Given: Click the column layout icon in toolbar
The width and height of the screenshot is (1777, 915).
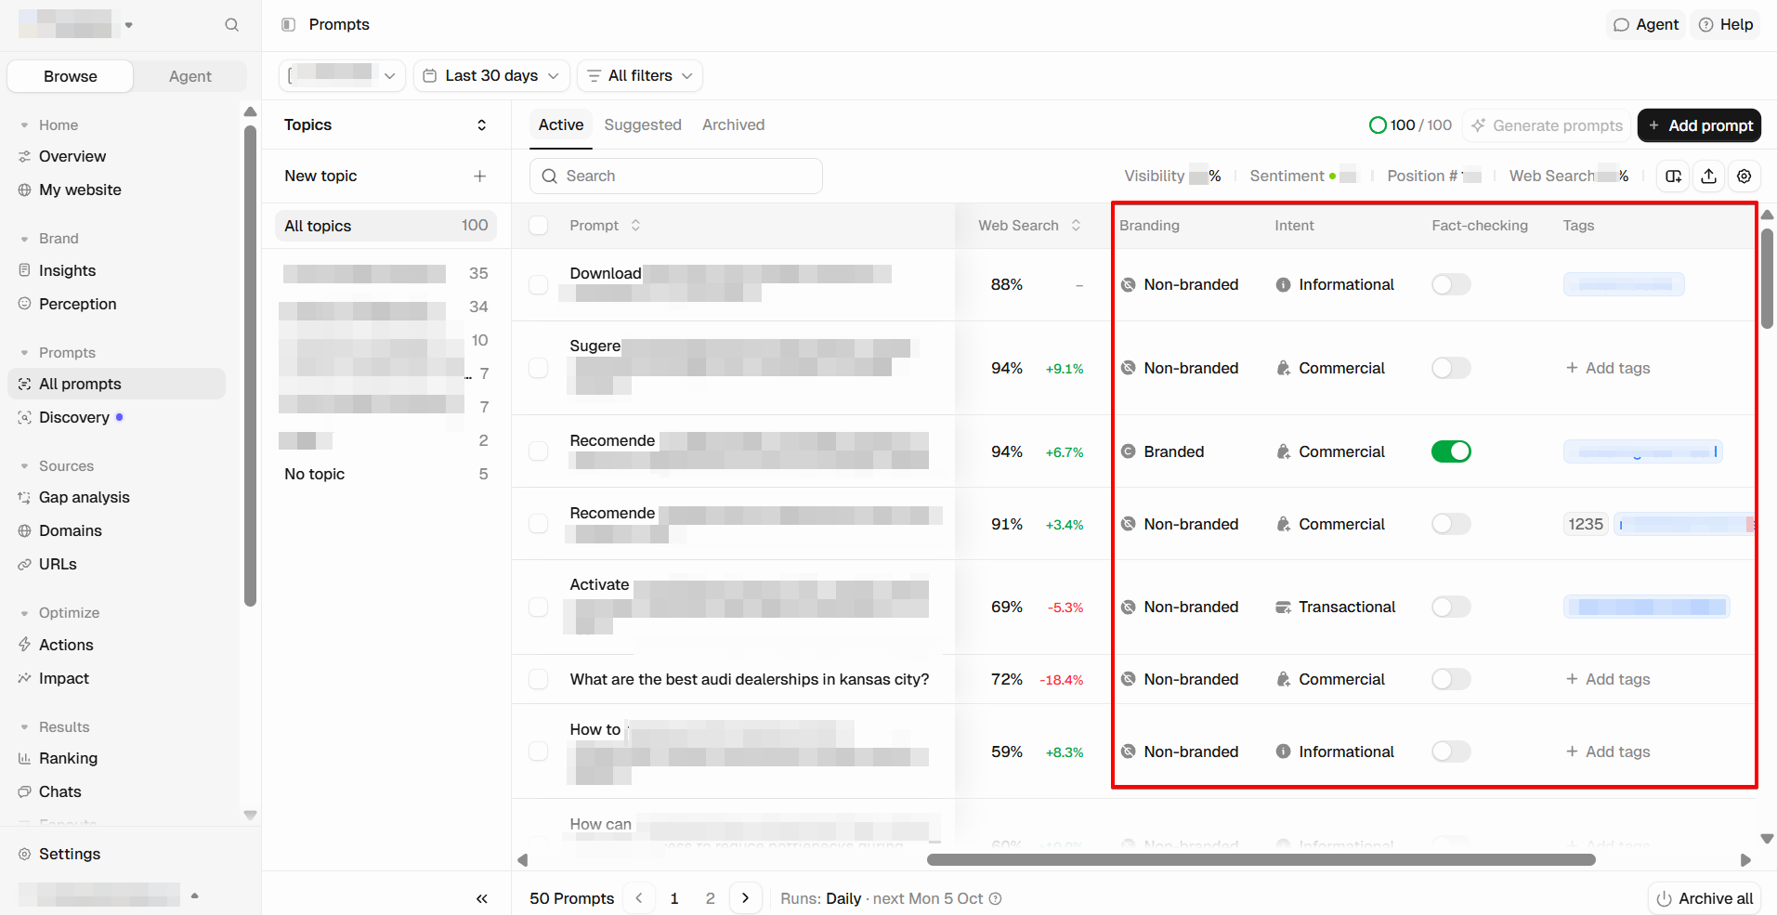Looking at the screenshot, I should click(1674, 176).
